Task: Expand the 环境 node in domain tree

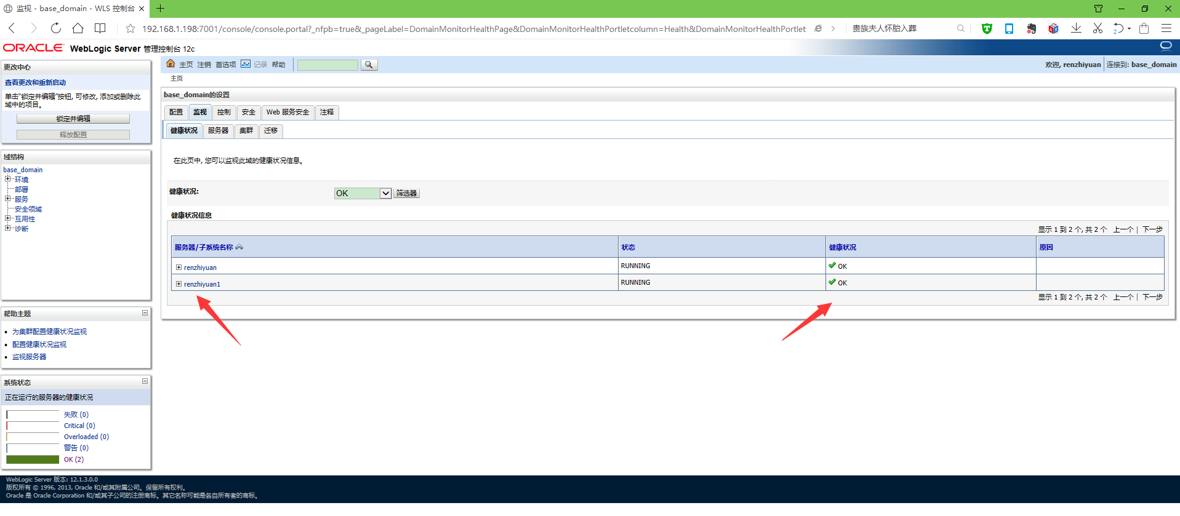Action: 8,179
